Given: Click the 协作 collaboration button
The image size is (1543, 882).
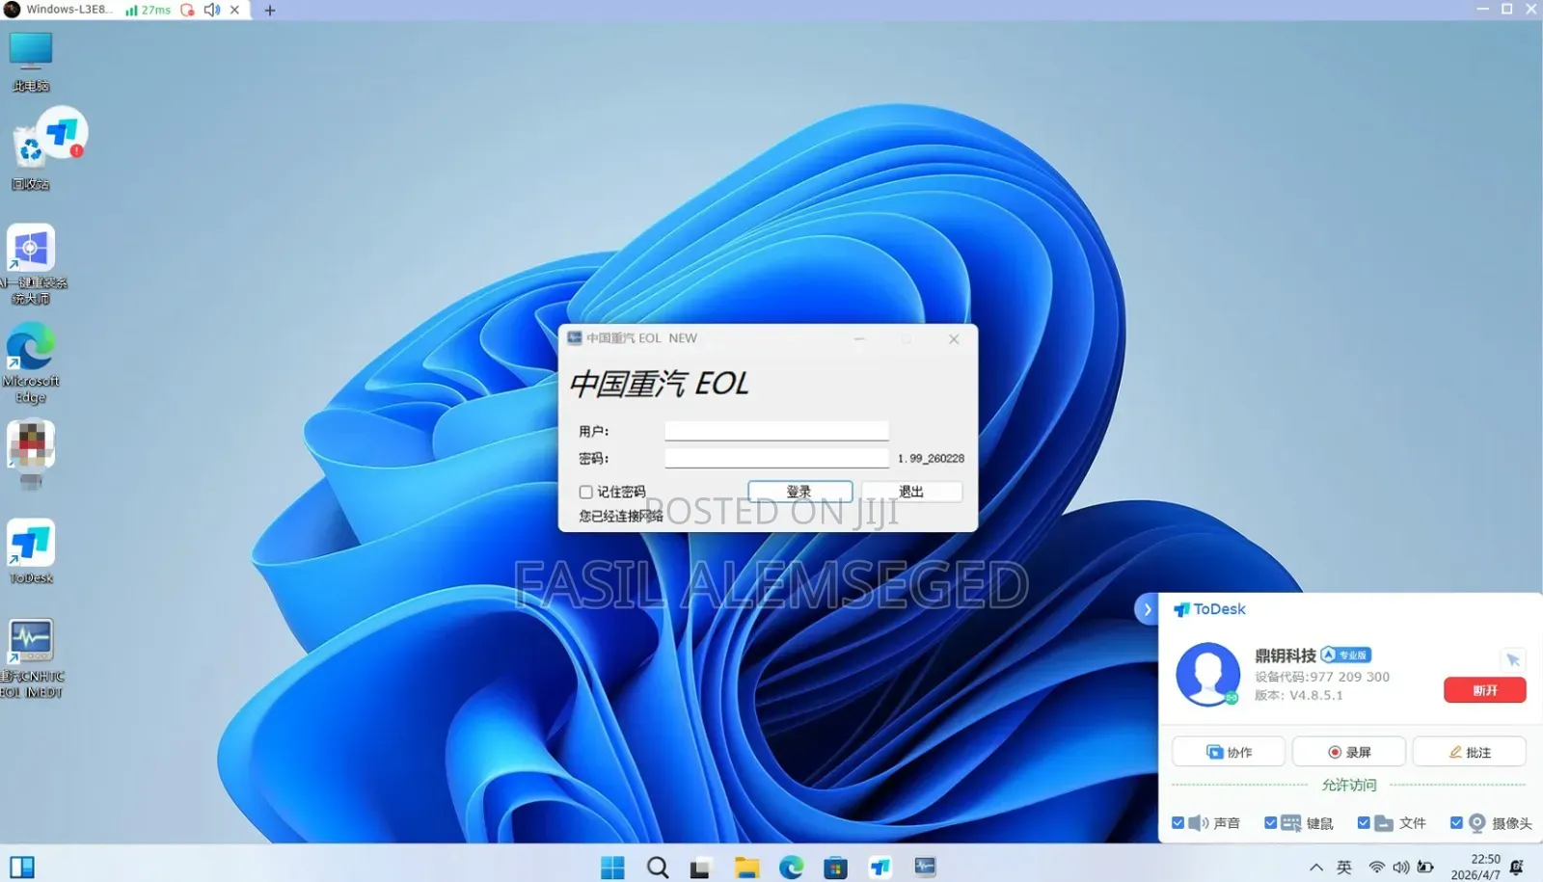Looking at the screenshot, I should (1229, 752).
